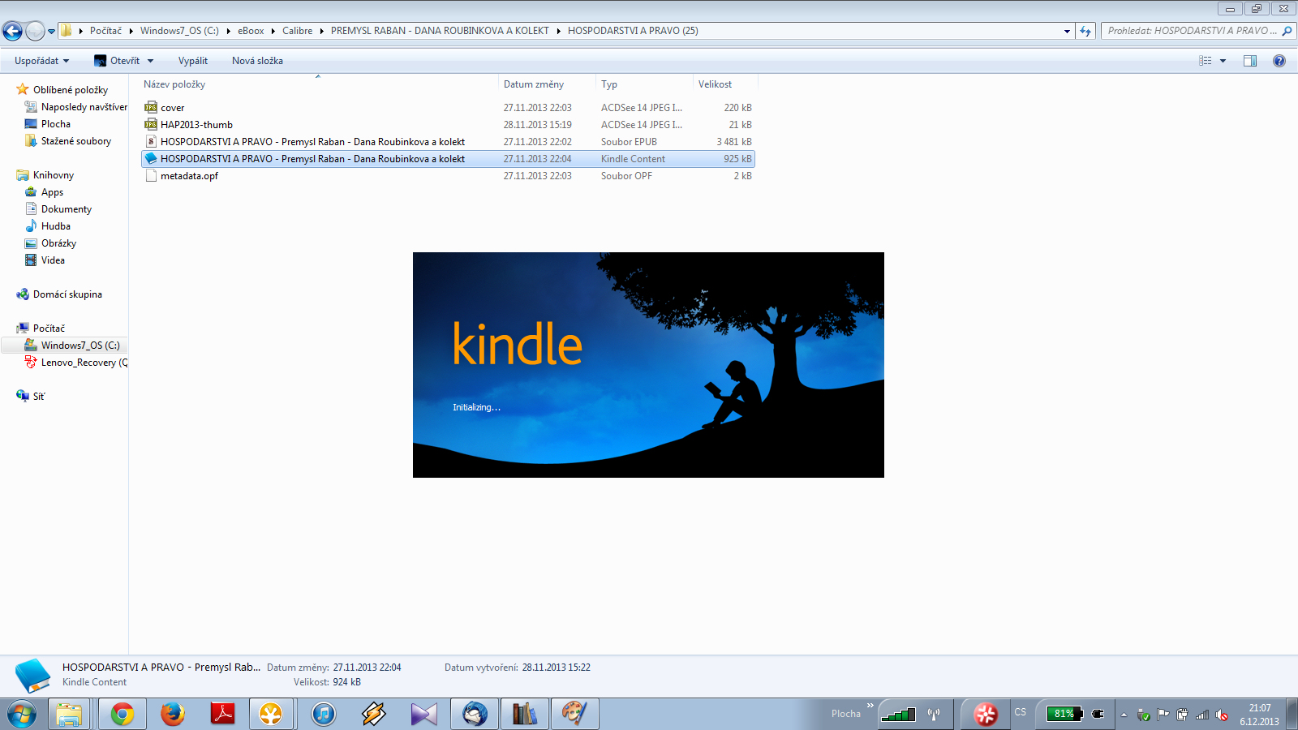Viewport: 1298px width, 730px height.
Task: Open Windows Explorer from taskbar
Action: coord(69,714)
